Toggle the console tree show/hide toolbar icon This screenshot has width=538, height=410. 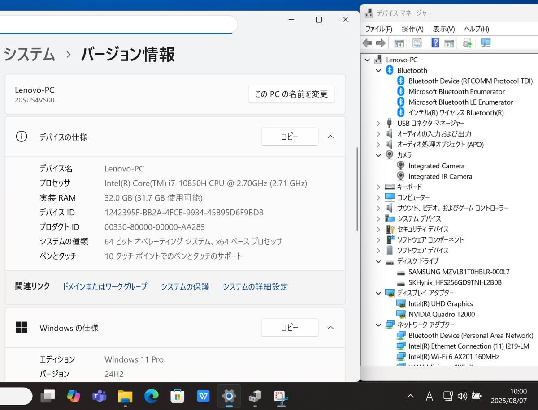pos(399,43)
